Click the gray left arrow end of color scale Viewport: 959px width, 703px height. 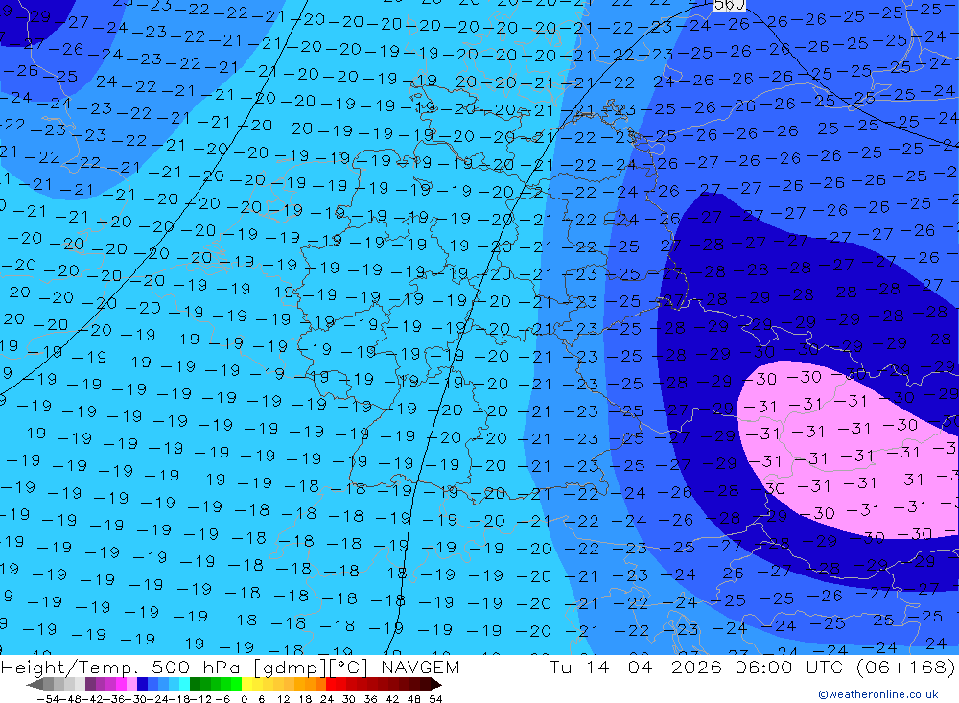point(35,685)
